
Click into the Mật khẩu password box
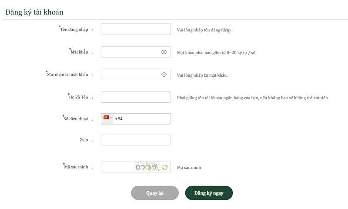tap(130, 52)
